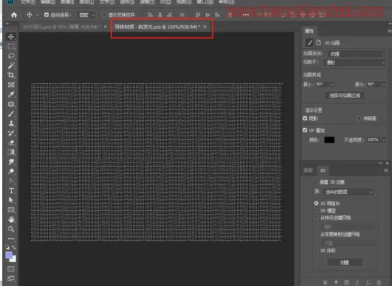
Task: Select the 3D 明信片 radio button
Action: tap(316, 203)
